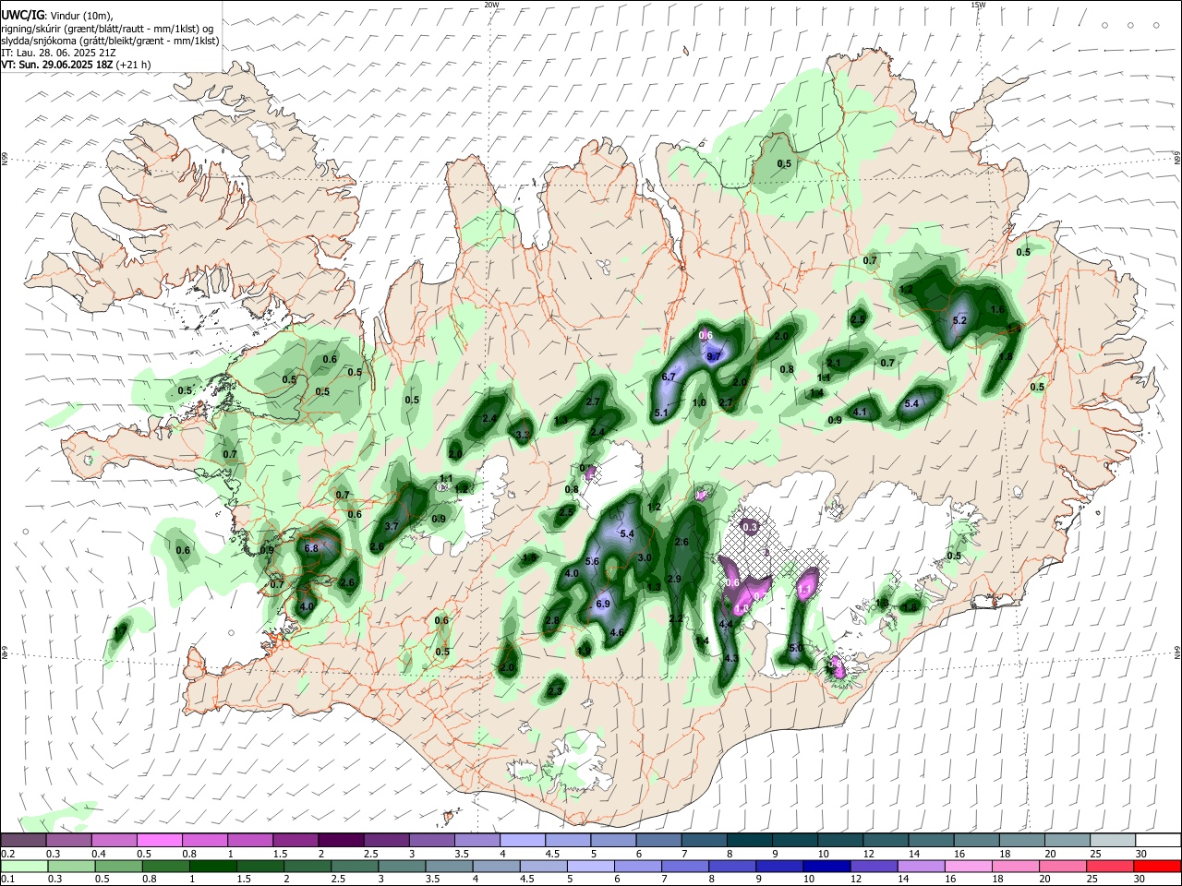Screen dimensions: 1182x886
Task: Click the '15W' longitude label
Action: pos(977,5)
